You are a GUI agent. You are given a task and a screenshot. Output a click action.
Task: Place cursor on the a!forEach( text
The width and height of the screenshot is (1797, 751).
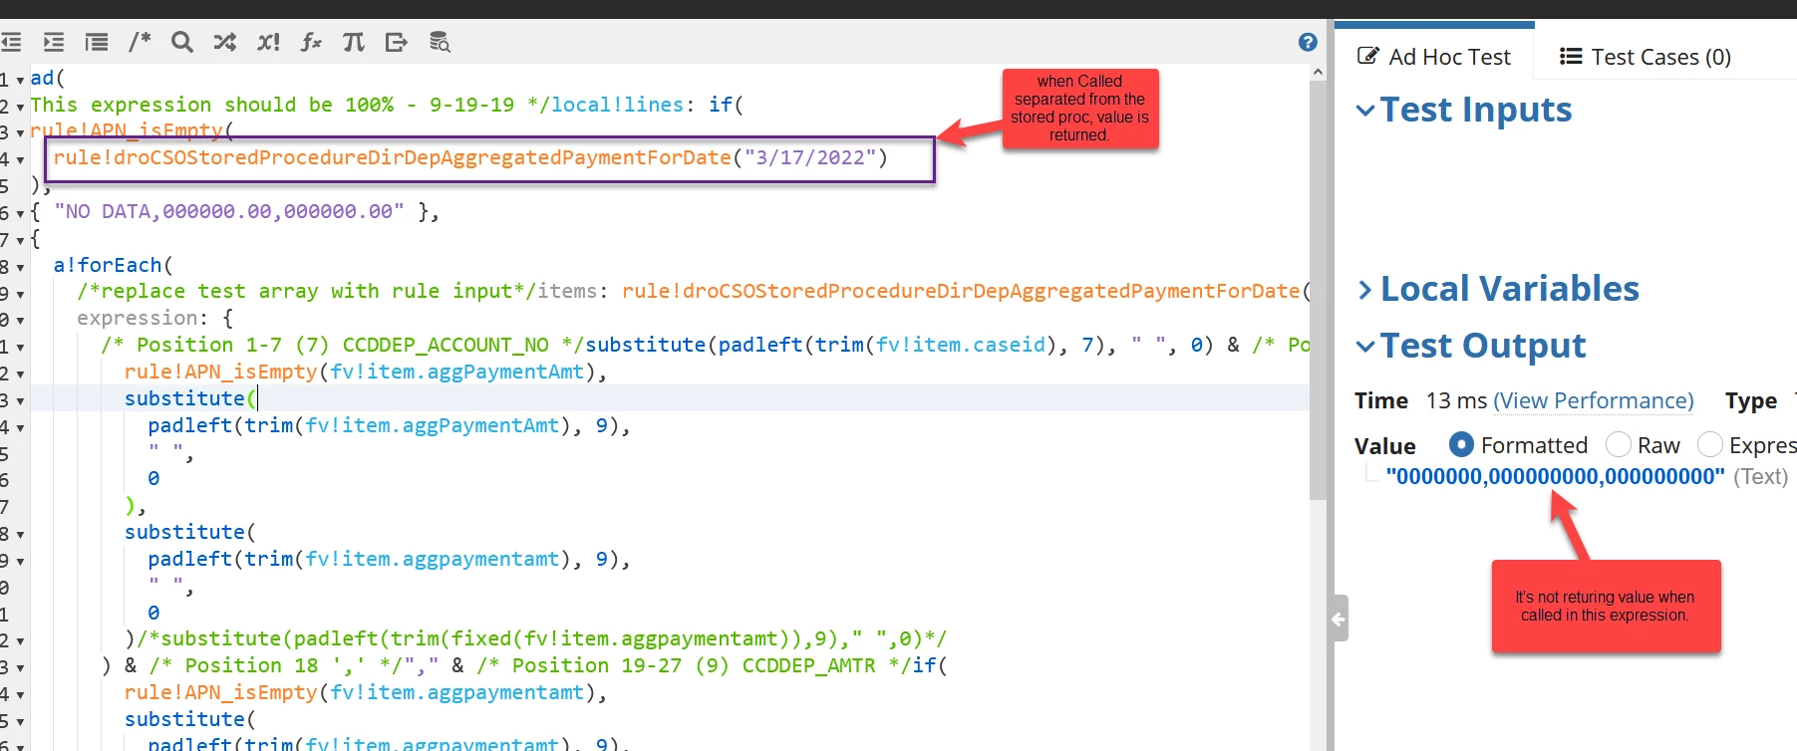(x=114, y=266)
